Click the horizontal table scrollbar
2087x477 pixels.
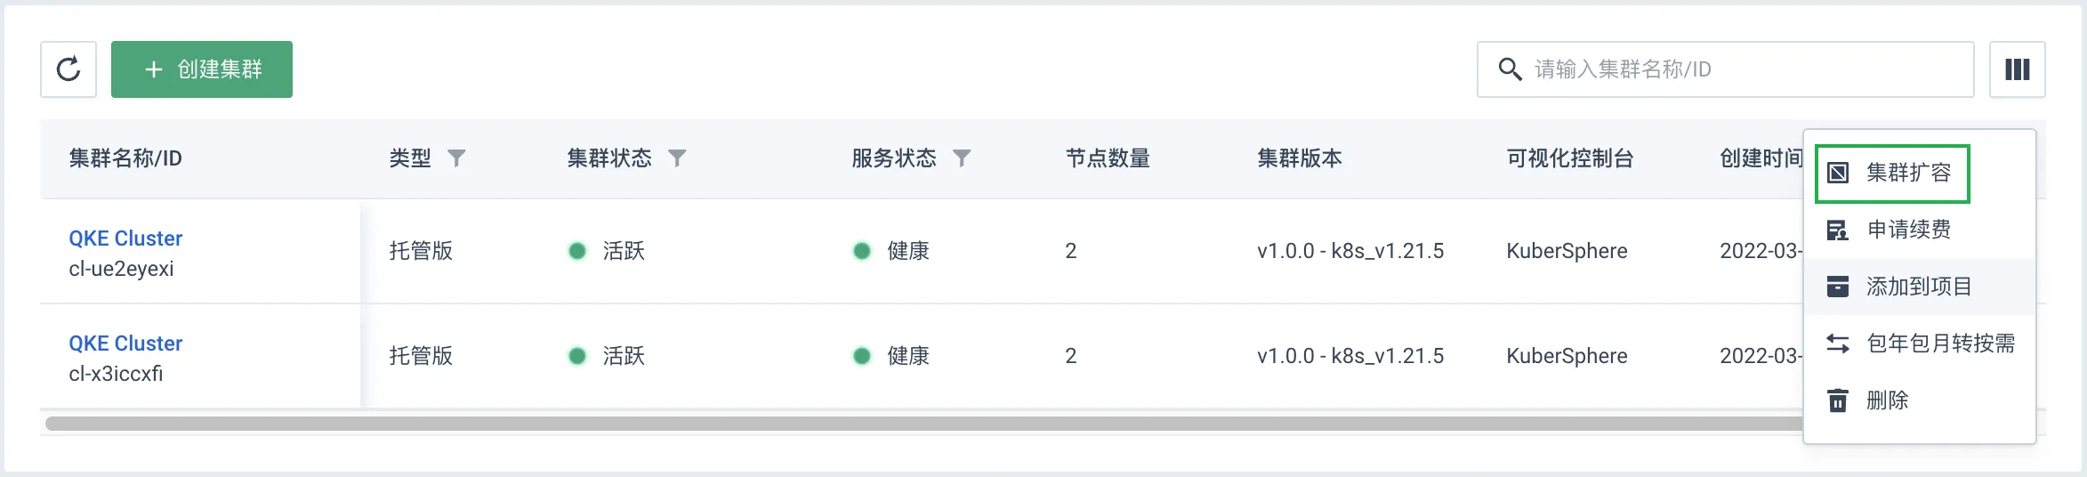click(x=925, y=424)
